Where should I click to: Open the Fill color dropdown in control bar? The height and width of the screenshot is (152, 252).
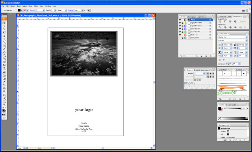(22, 10)
